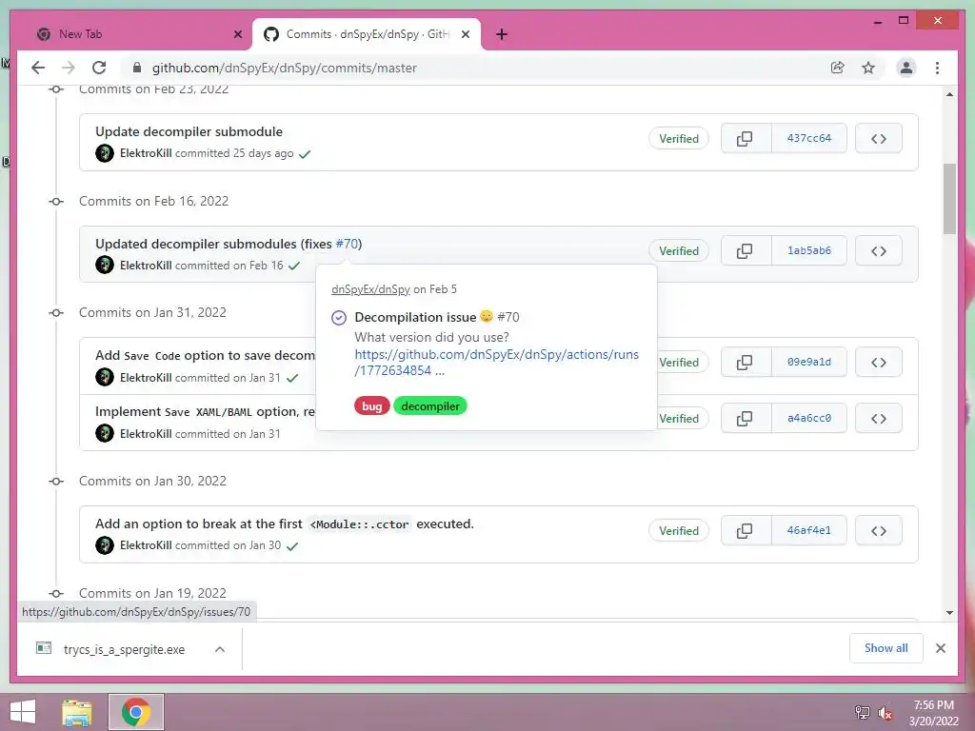Screen dimensions: 975x731
Task: Close the downloads bar
Action: coord(940,648)
